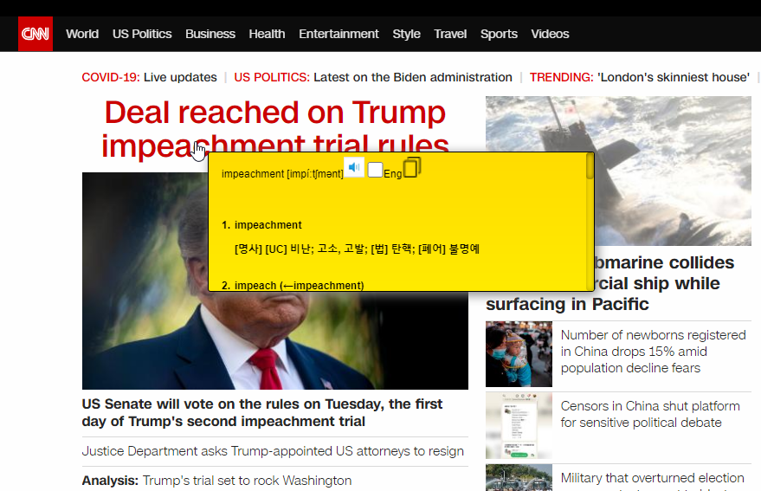761x491 pixels.
Task: Open Military that overturned election story
Action: pos(652,478)
